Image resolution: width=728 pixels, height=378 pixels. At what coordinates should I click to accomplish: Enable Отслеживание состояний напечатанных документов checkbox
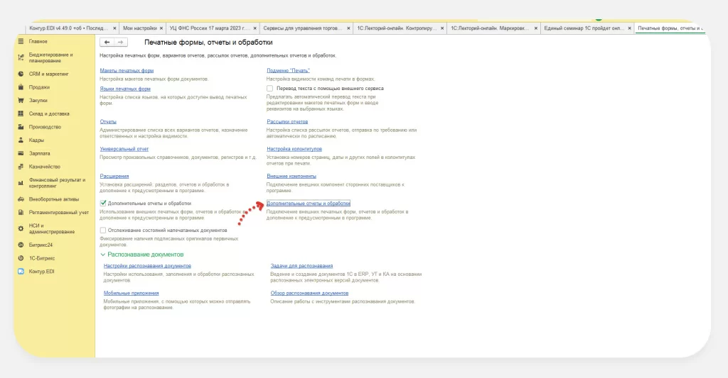104,230
